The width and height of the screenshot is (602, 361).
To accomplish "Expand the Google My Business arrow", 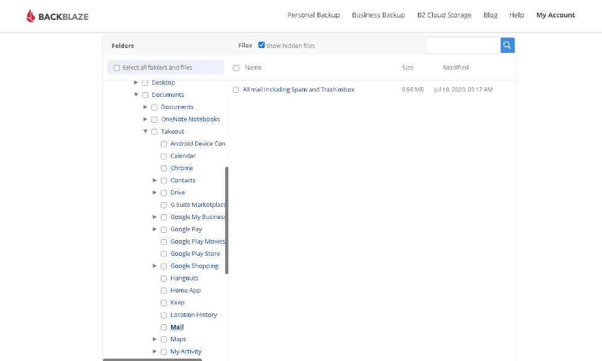I will 155,217.
